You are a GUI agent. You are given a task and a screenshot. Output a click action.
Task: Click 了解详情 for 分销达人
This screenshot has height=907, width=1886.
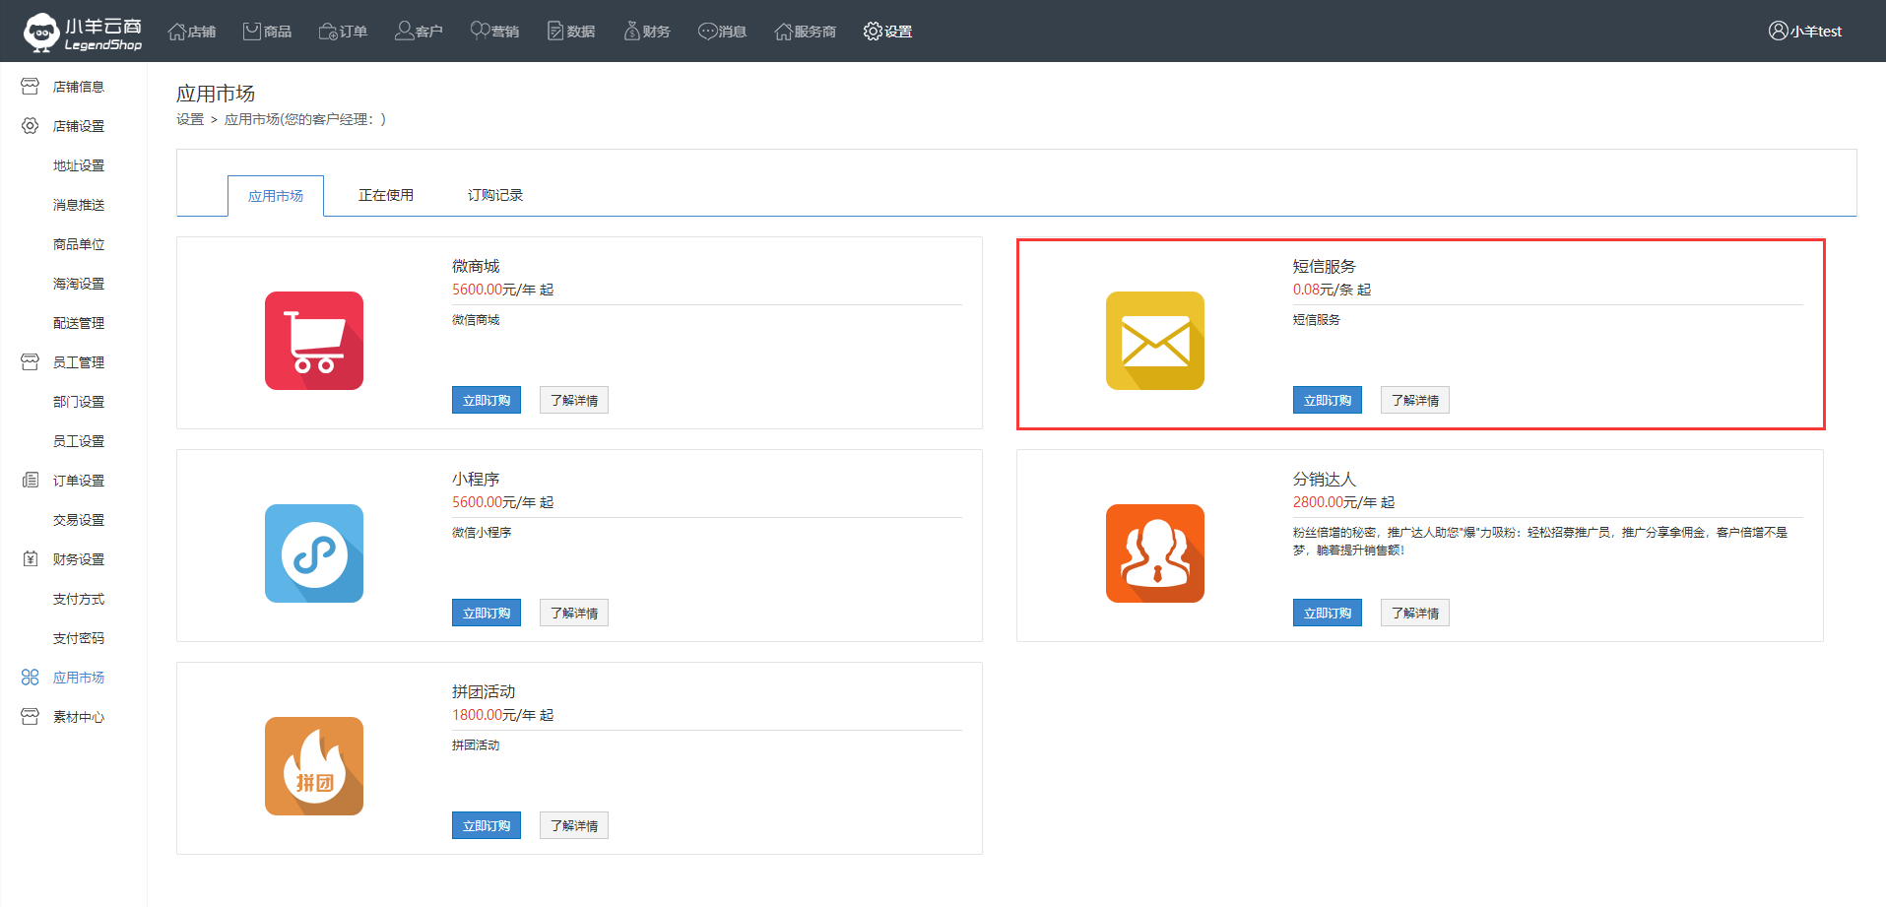[x=1414, y=614]
